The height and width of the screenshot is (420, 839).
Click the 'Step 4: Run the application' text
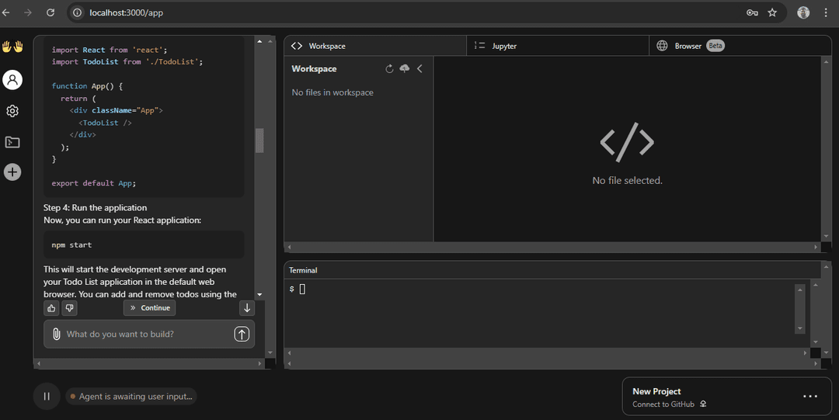click(96, 207)
